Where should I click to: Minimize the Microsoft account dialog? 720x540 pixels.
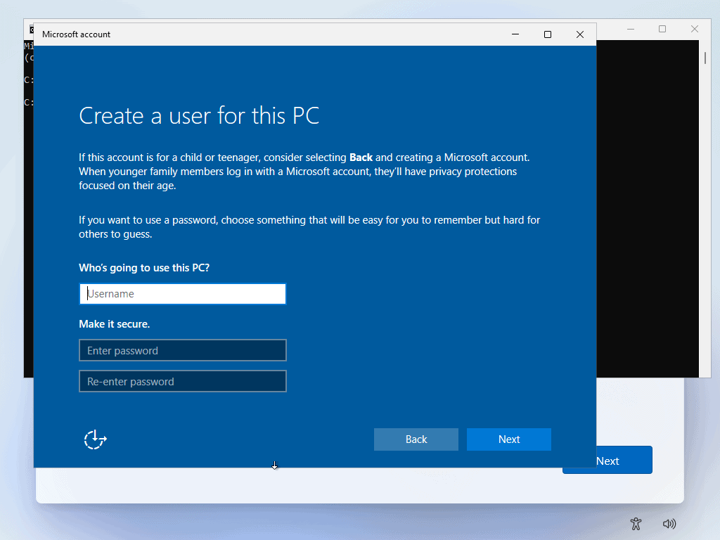tap(515, 34)
